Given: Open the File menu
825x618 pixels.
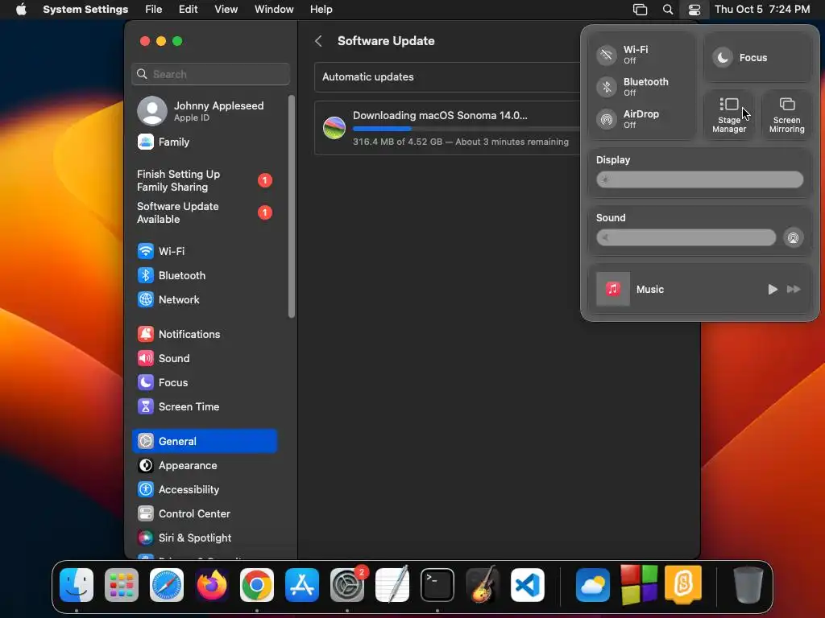Looking at the screenshot, I should [154, 10].
